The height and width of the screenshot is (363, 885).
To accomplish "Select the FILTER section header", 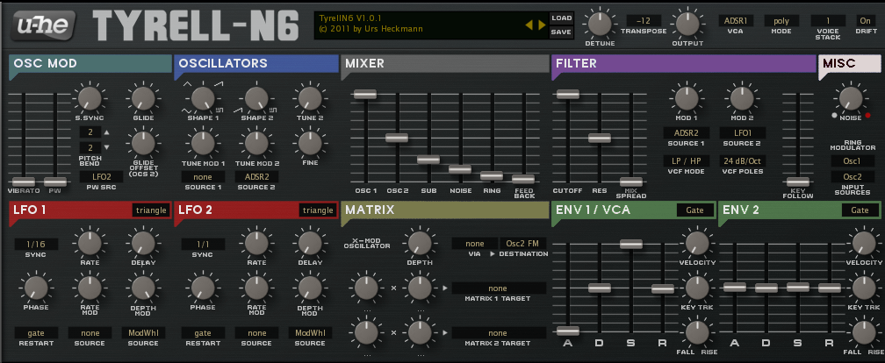I will coord(683,64).
